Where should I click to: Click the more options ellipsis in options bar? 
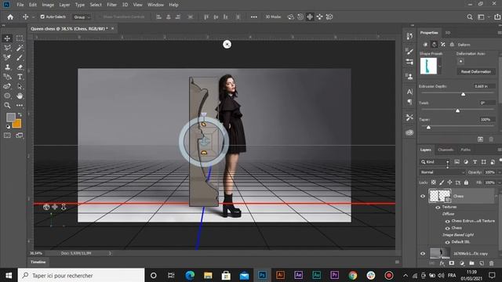click(x=254, y=17)
